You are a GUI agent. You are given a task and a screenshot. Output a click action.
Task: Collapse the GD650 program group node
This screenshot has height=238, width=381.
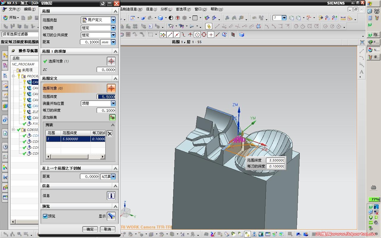click(x=13, y=130)
